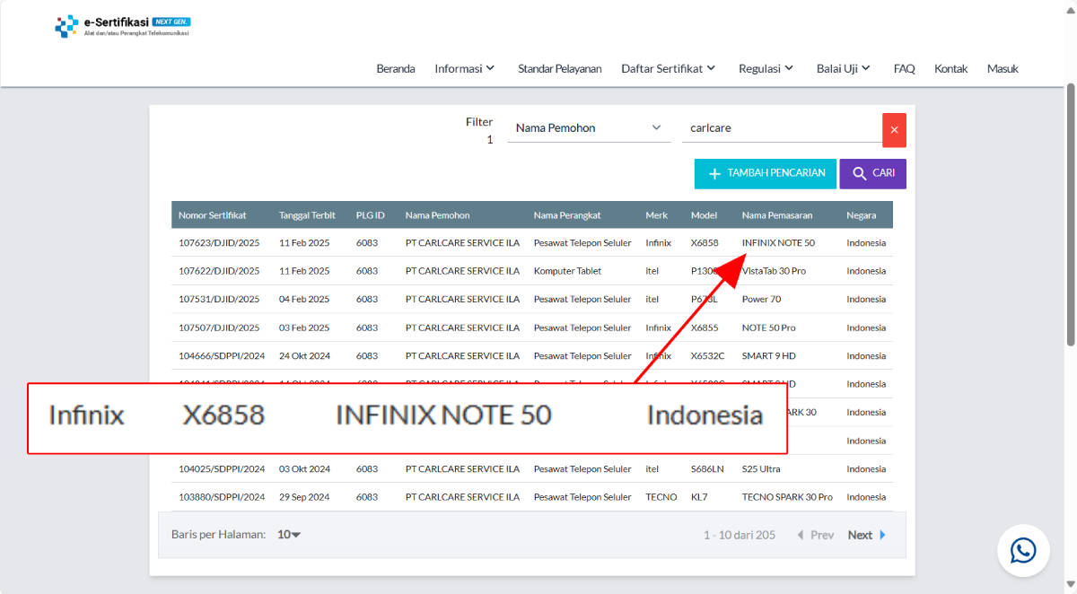Screen dimensions: 1077x594
Task: Select certificate 107531/DJID/2025
Action: (x=219, y=300)
